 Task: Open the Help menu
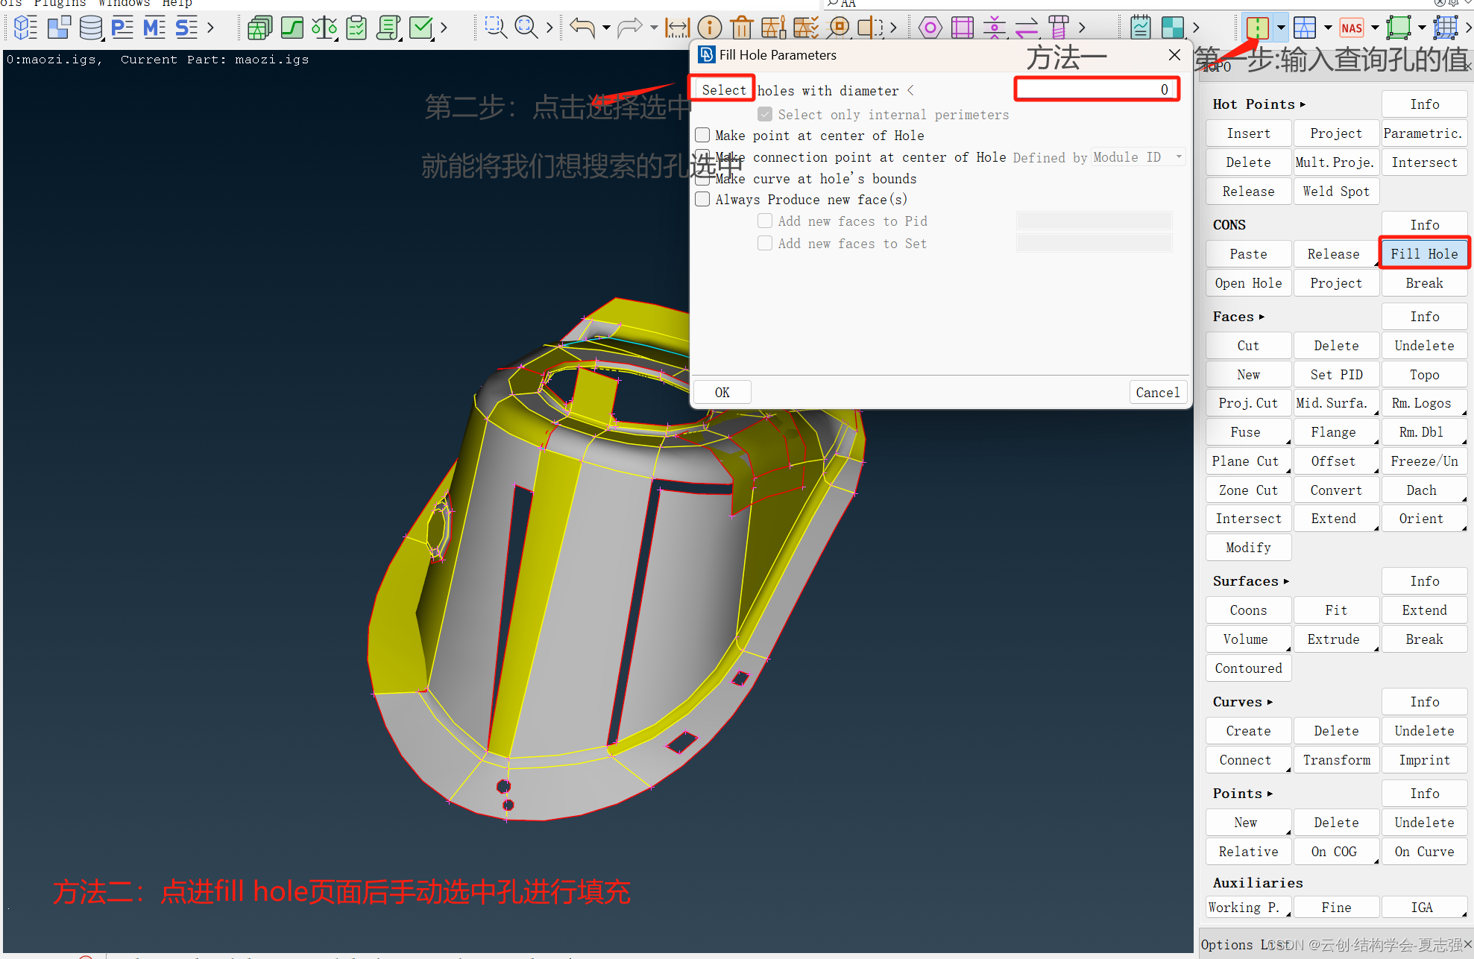(177, 3)
